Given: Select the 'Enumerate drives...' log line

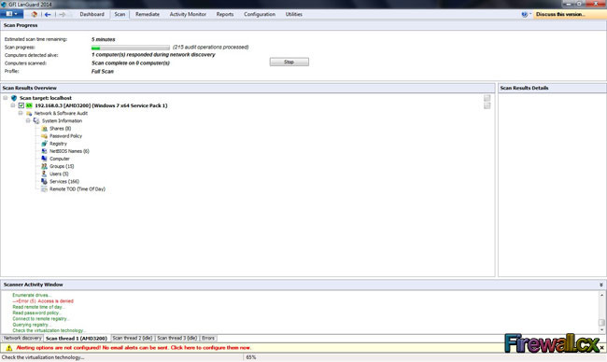Looking at the screenshot, I should [x=32, y=295].
